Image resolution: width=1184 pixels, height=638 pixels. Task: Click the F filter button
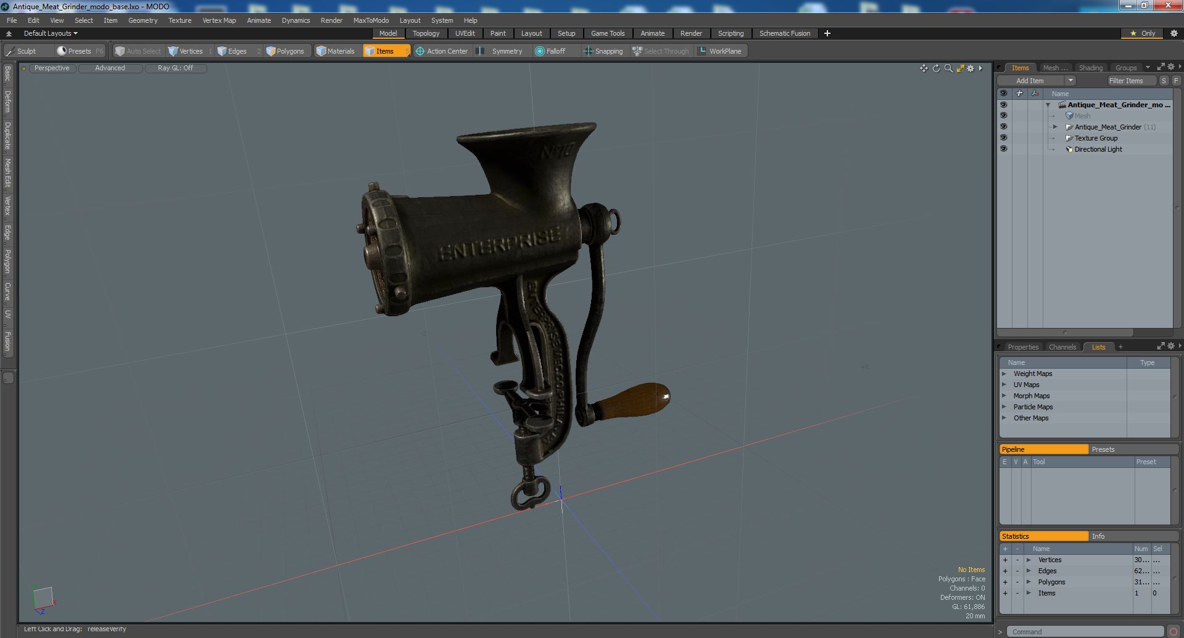tap(1176, 81)
